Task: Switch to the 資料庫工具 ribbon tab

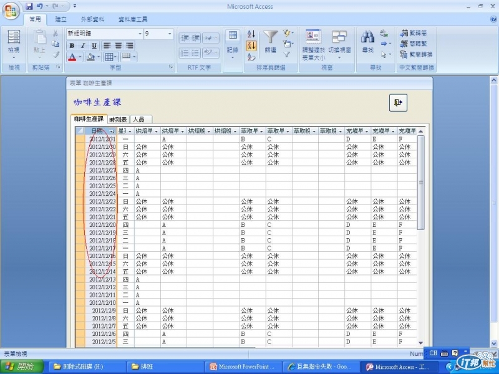Action: [133, 19]
